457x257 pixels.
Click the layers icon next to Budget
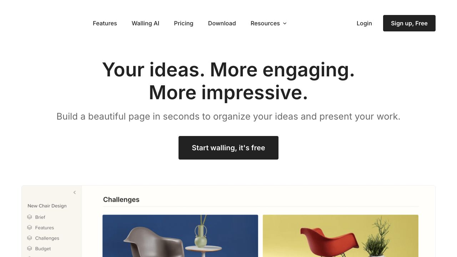pos(30,248)
